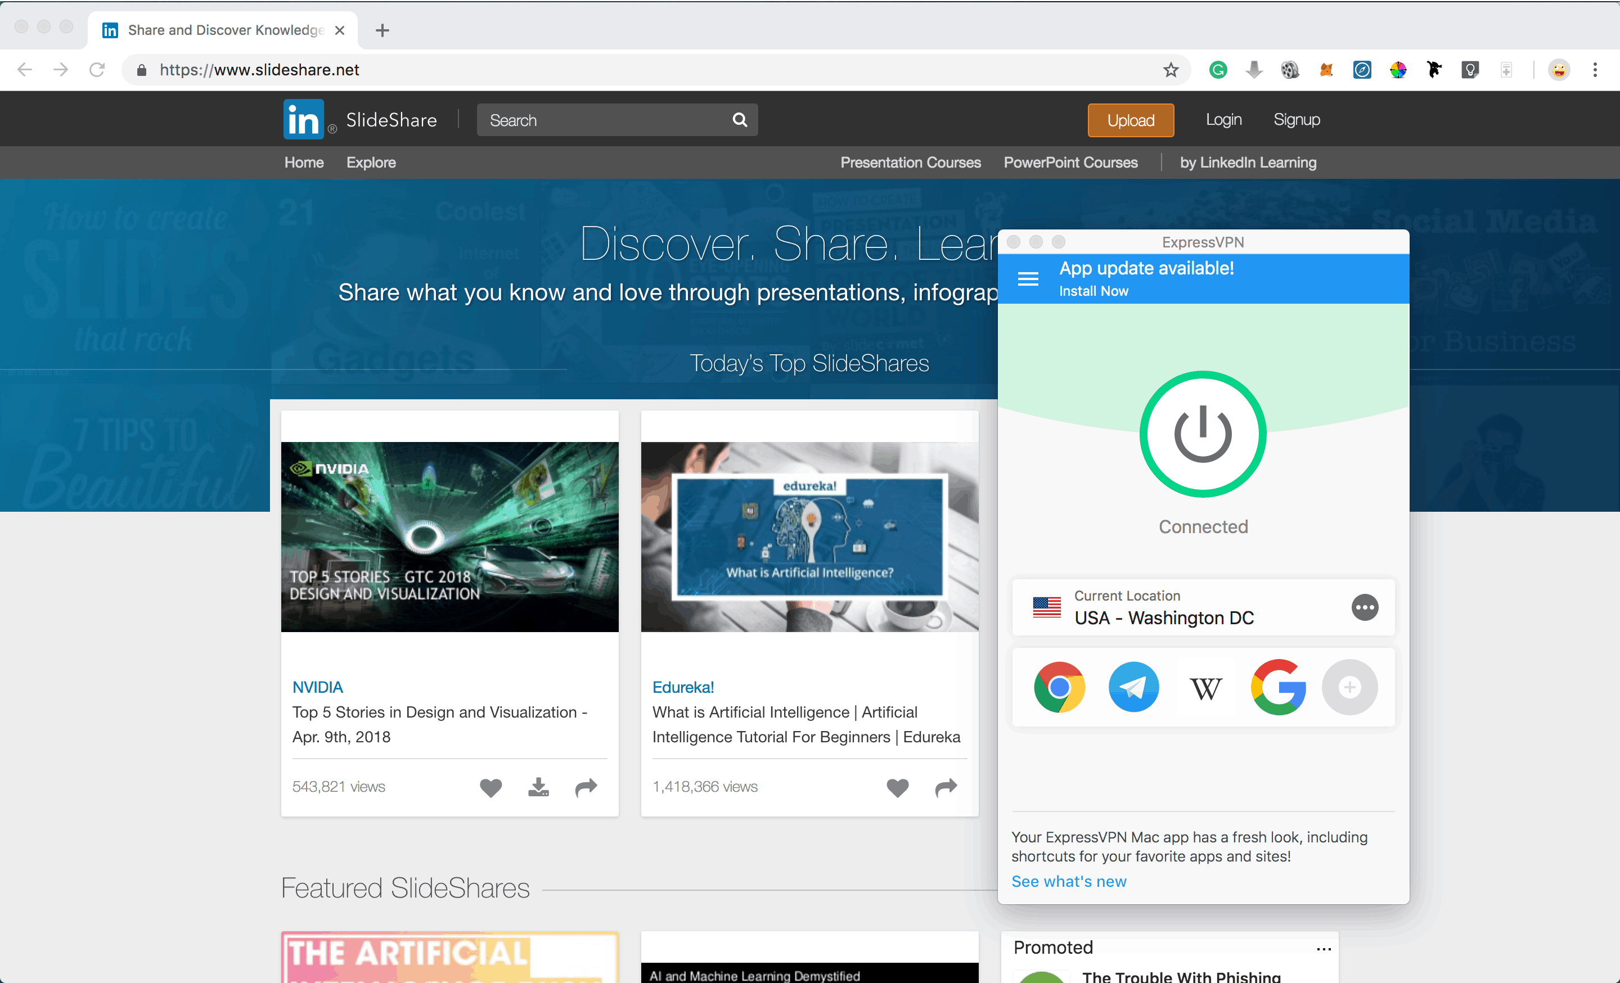Image resolution: width=1620 pixels, height=983 pixels.
Task: Click by LinkedIn Learning link
Action: click(x=1248, y=163)
